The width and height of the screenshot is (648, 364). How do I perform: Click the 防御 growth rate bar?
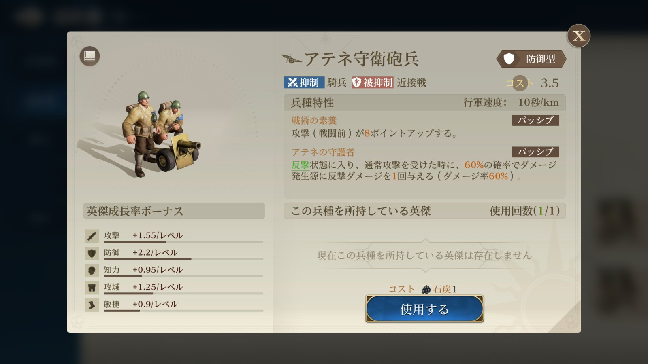click(183, 259)
